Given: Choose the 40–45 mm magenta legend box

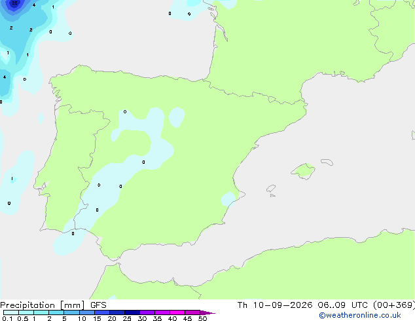Looking at the screenshot, I should 177,312.
